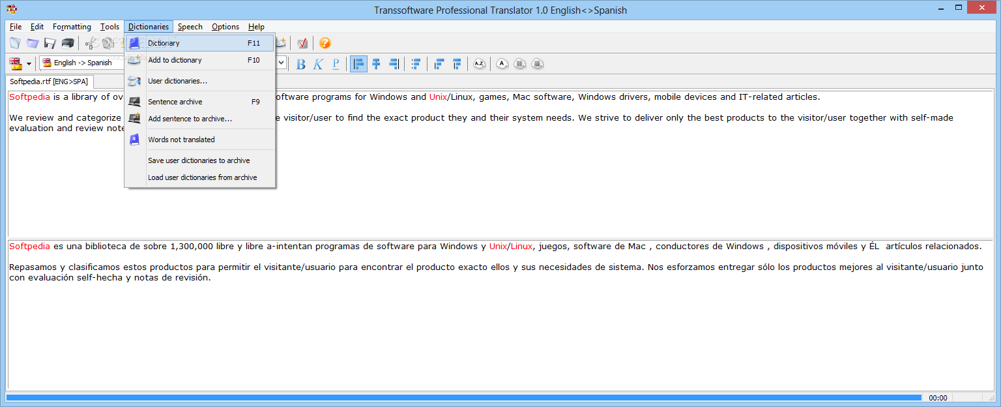Open the File menu
Image resolution: width=1001 pixels, height=407 pixels.
point(16,27)
